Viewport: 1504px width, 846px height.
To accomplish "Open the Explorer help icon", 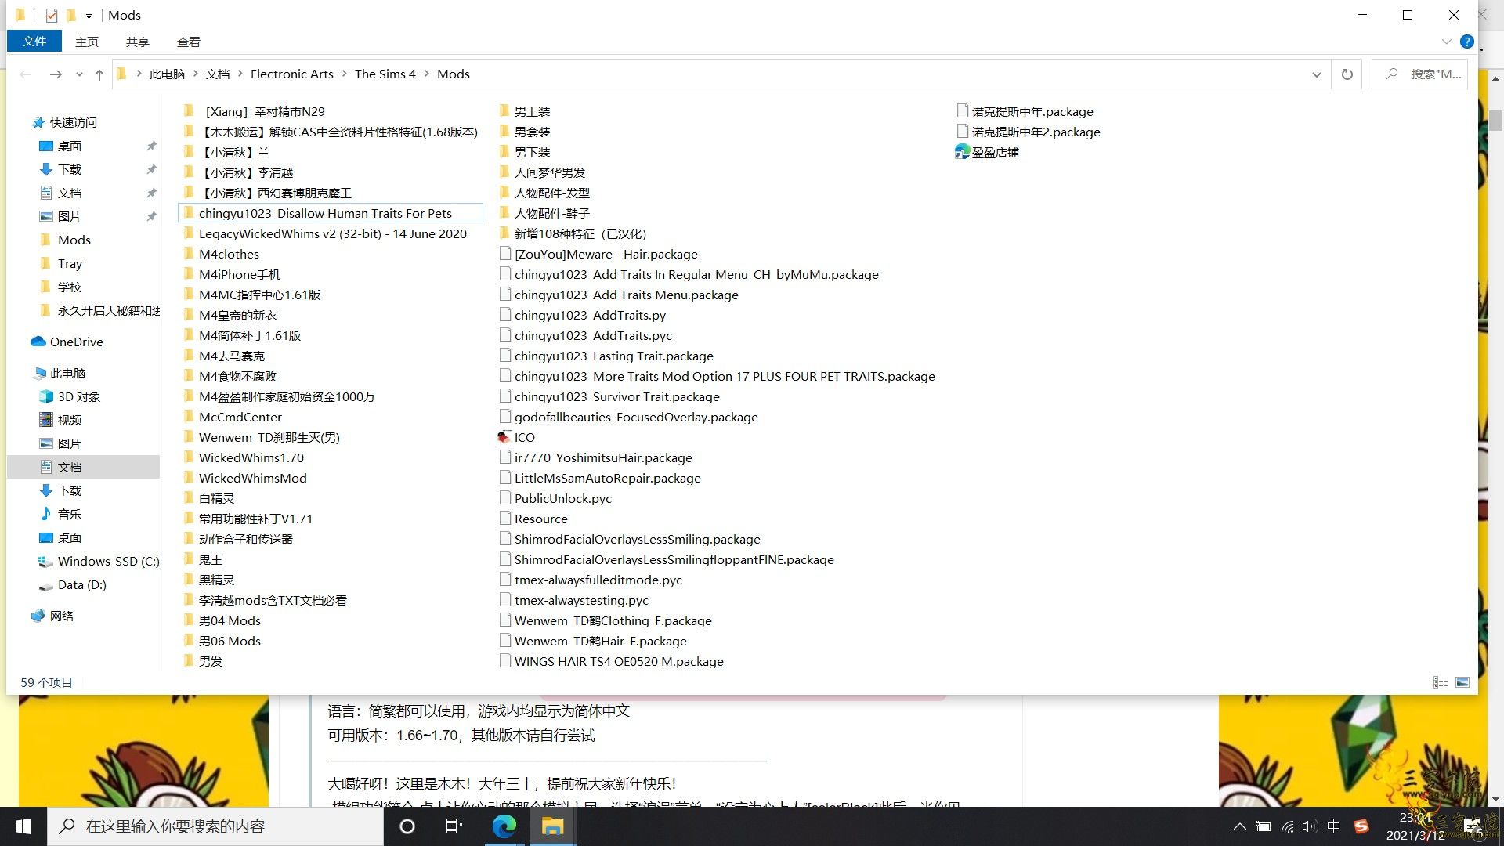I will pyautogui.click(x=1467, y=42).
